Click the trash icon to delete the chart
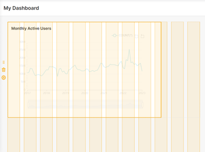The width and height of the screenshot is (205, 152). pyautogui.click(x=4, y=70)
